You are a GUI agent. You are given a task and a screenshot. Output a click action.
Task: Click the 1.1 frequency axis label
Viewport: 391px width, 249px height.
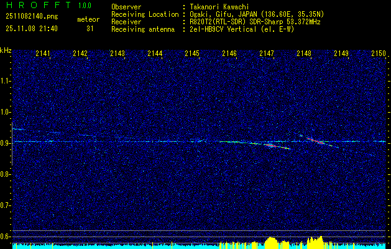[x=5, y=81]
